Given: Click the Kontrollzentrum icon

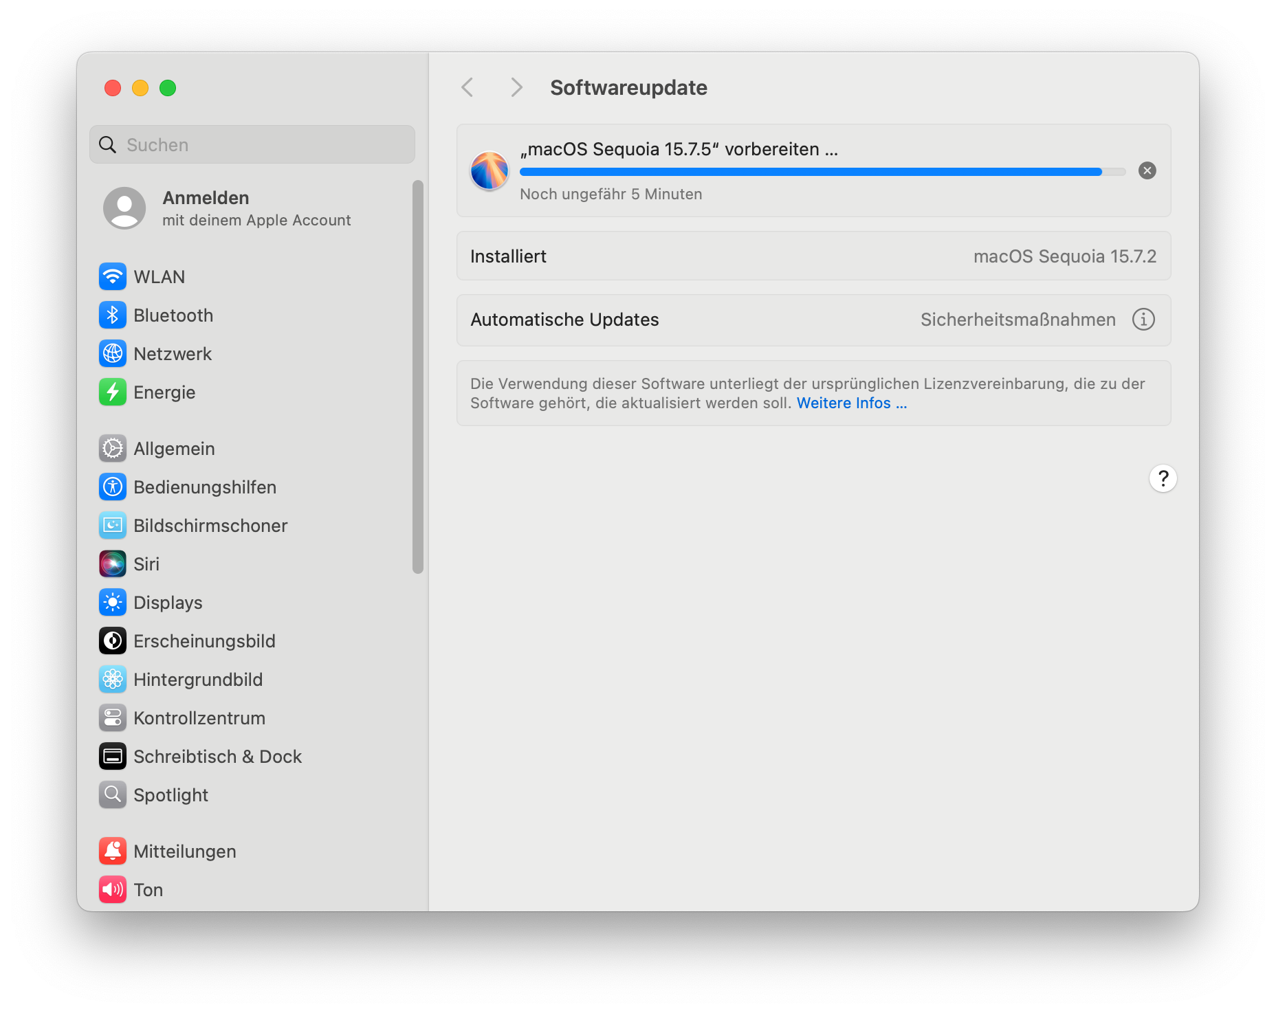Looking at the screenshot, I should pos(113,718).
